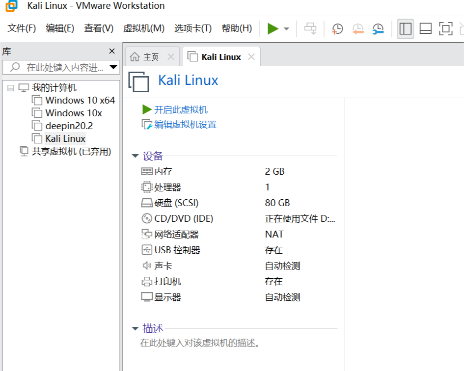Take a snapshot with the clock-plus icon
Viewport: 464px width, 371px height.
[337, 28]
